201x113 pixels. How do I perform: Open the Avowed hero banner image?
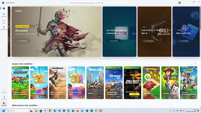[57, 31]
